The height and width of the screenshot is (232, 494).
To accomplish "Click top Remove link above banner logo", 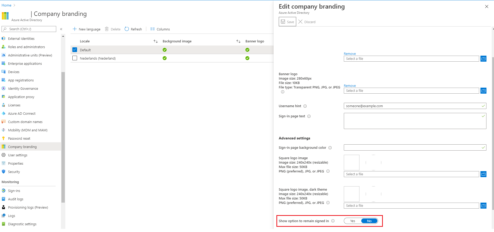I will pyautogui.click(x=350, y=54).
